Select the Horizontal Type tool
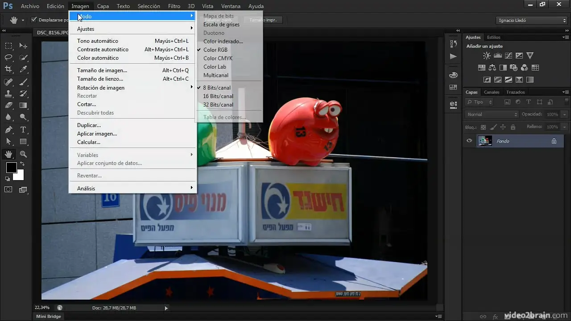The image size is (571, 321). (23, 130)
